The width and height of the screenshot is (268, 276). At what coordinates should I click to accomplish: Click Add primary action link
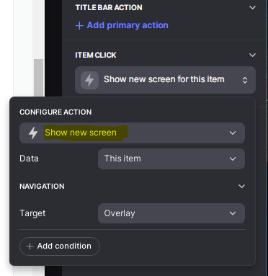122,25
